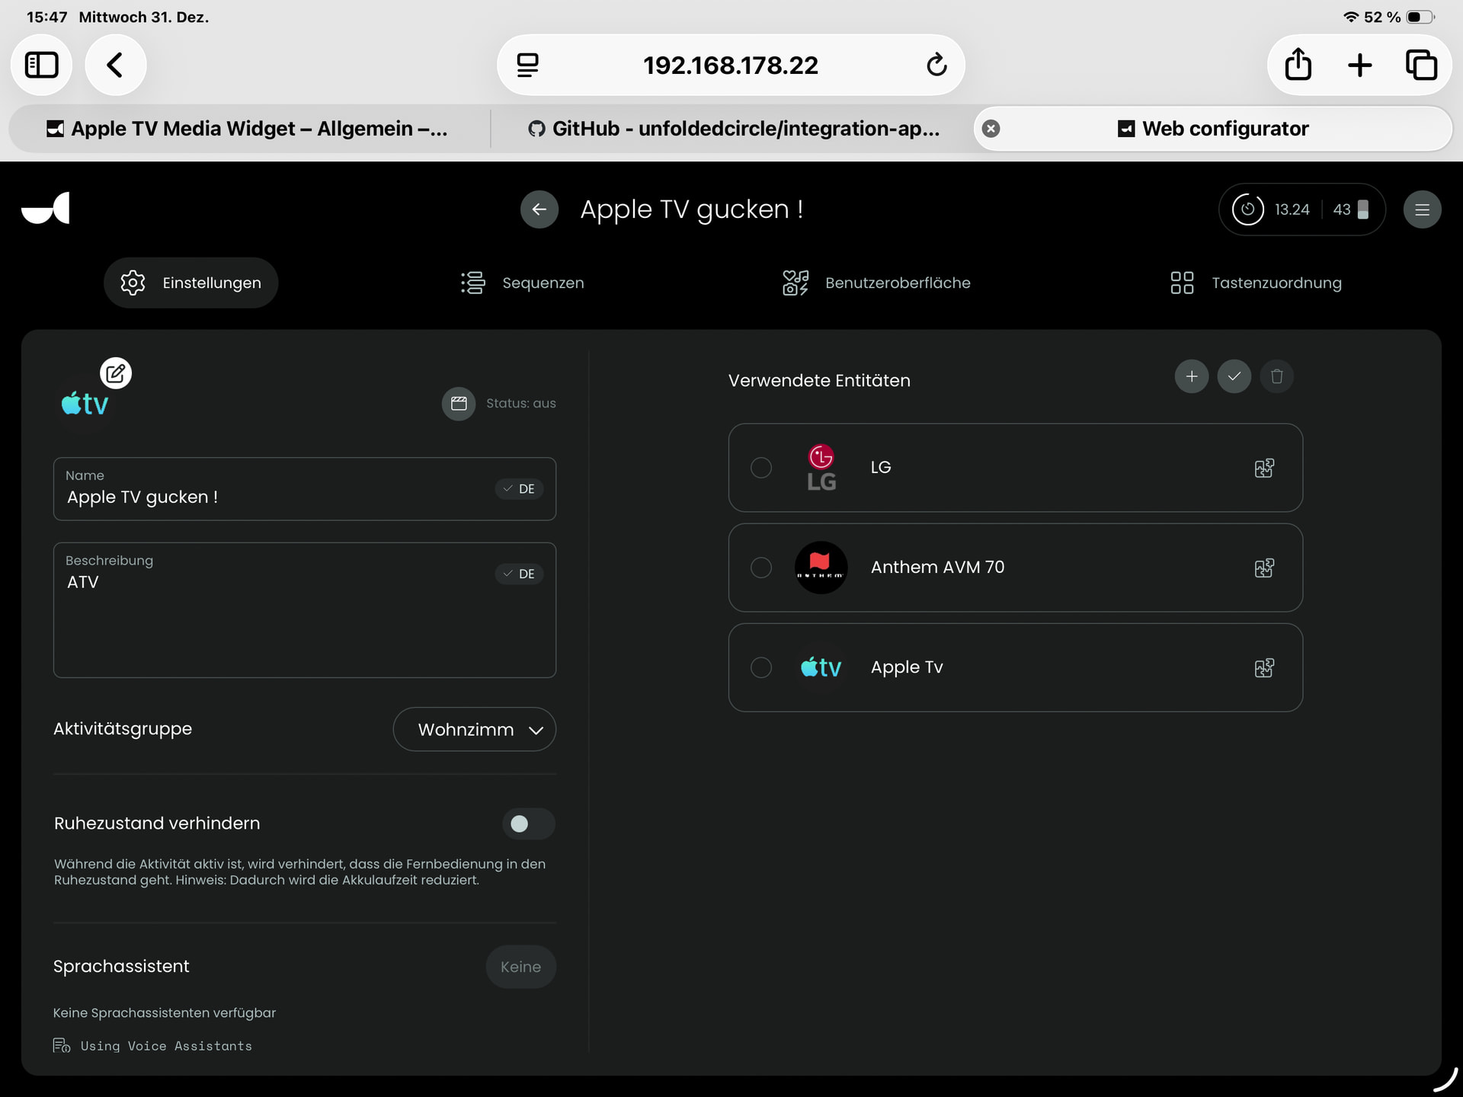1463x1097 pixels.
Task: Click the status icon beside 'Status: aus'
Action: (459, 404)
